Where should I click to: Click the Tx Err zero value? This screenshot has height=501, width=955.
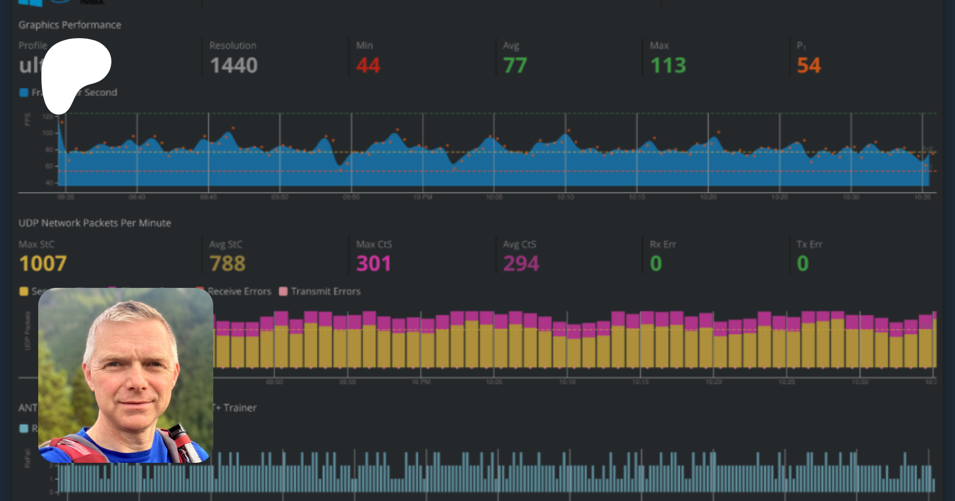tap(803, 263)
